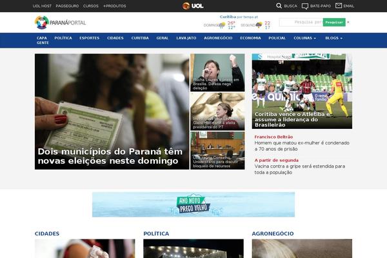Open Cidades section article image
Viewport: 387px width, 258px height.
click(x=85, y=248)
